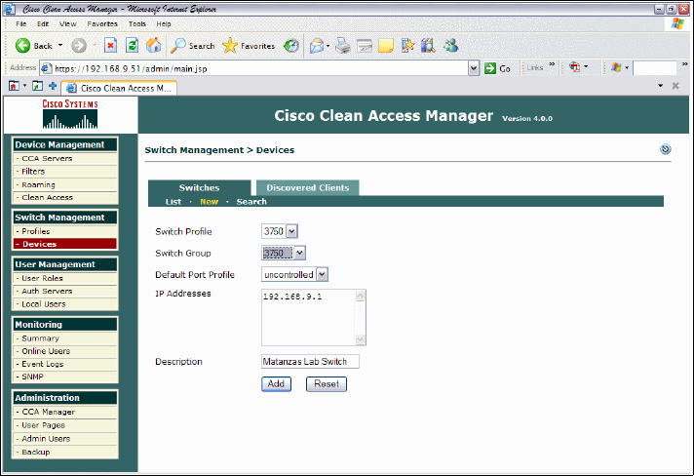This screenshot has height=476, width=694.
Task: Expand the Switch Profile dropdown
Action: (291, 231)
